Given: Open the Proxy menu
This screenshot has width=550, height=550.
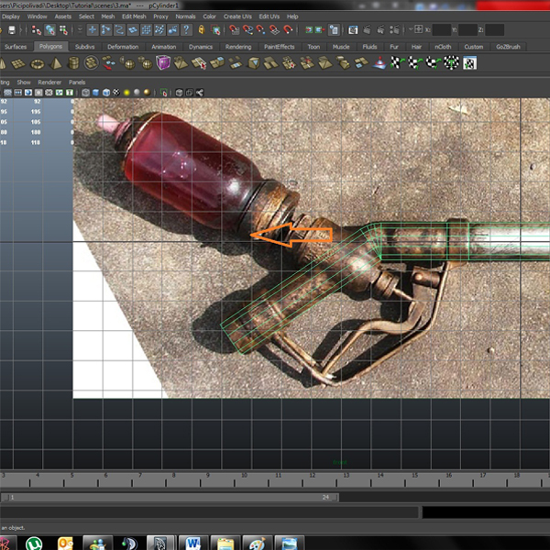Looking at the screenshot, I should click(160, 16).
